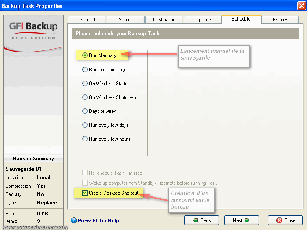Click the blue help question mark icon
Screen dimensions: 307x230
tap(74, 220)
